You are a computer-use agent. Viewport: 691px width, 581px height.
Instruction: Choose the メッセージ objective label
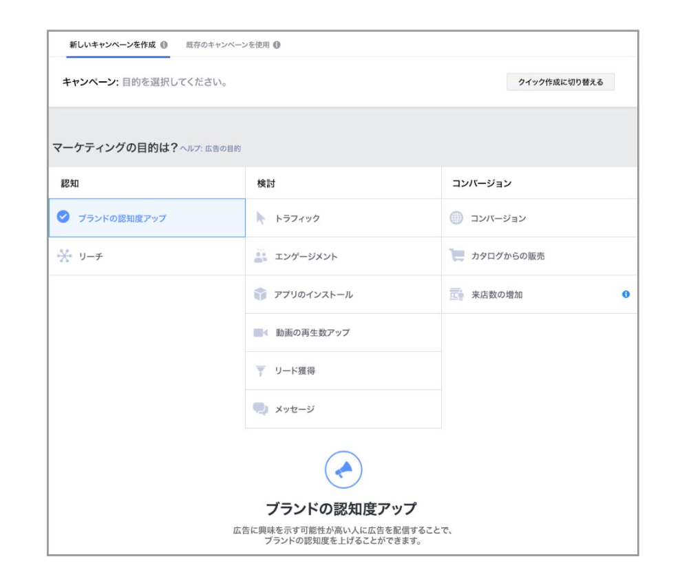(295, 410)
